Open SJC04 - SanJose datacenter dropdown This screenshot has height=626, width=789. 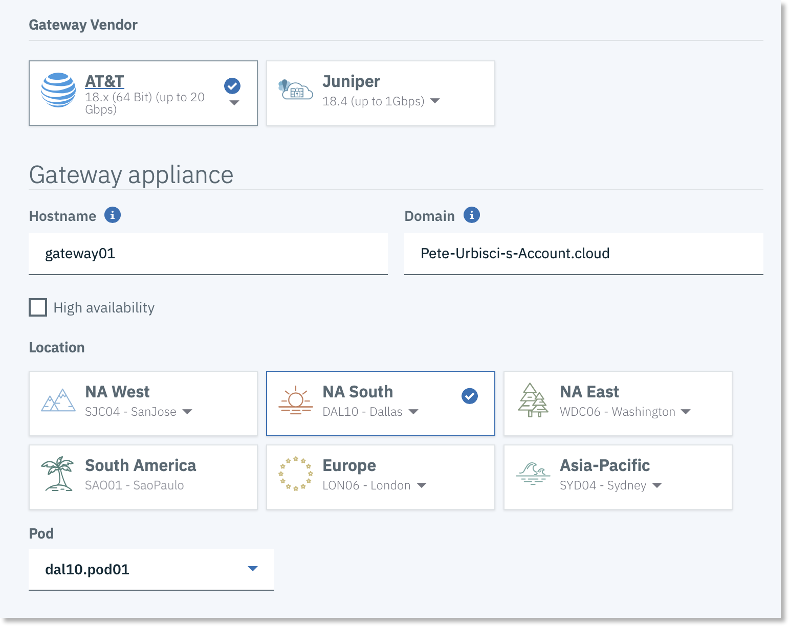tap(187, 412)
